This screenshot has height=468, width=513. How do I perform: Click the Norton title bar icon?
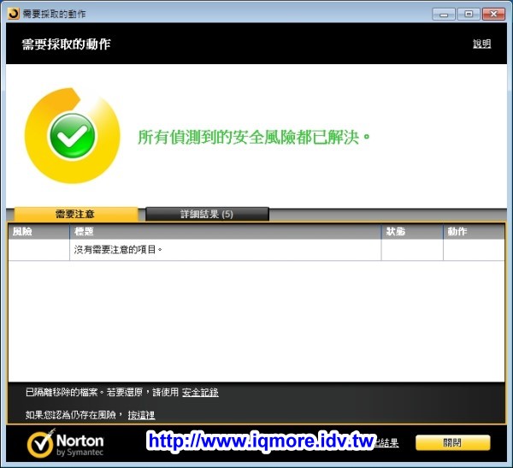(14, 14)
